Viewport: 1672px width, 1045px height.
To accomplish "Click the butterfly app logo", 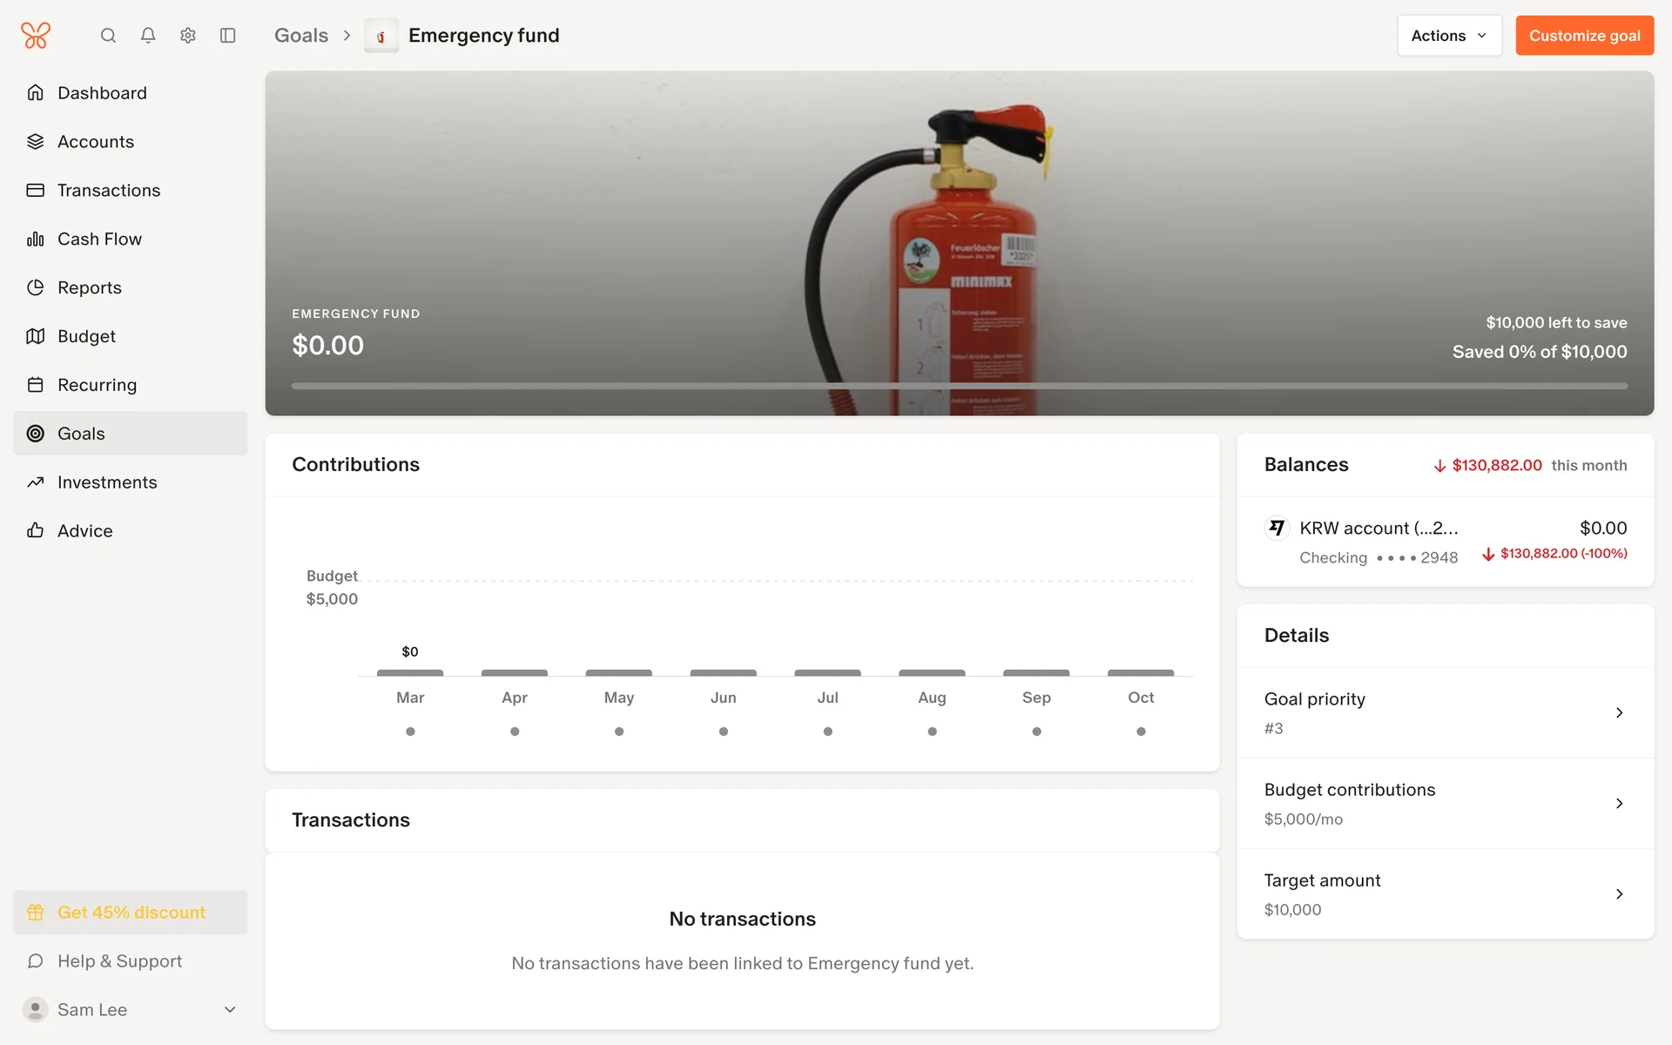I will coord(36,36).
